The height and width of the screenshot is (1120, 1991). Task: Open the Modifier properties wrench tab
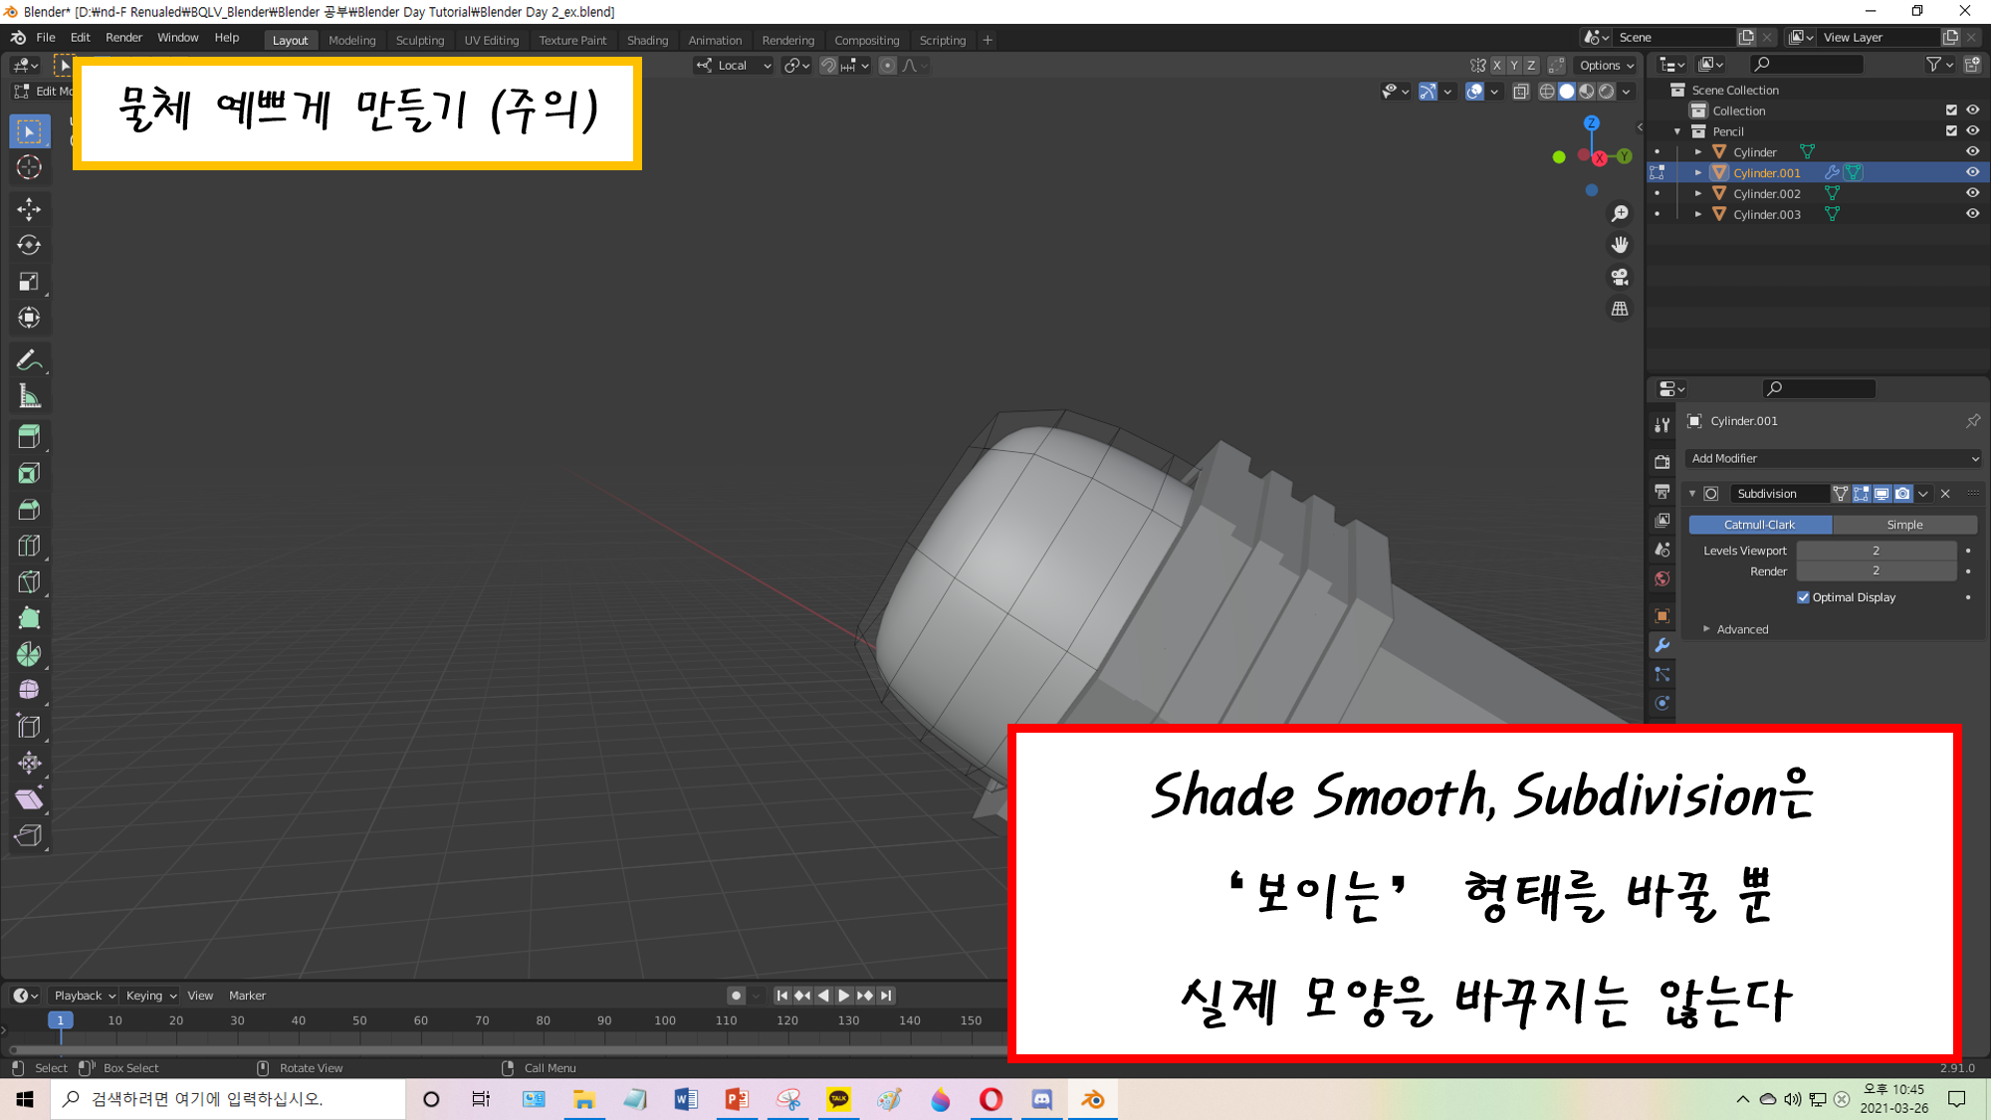(1661, 645)
